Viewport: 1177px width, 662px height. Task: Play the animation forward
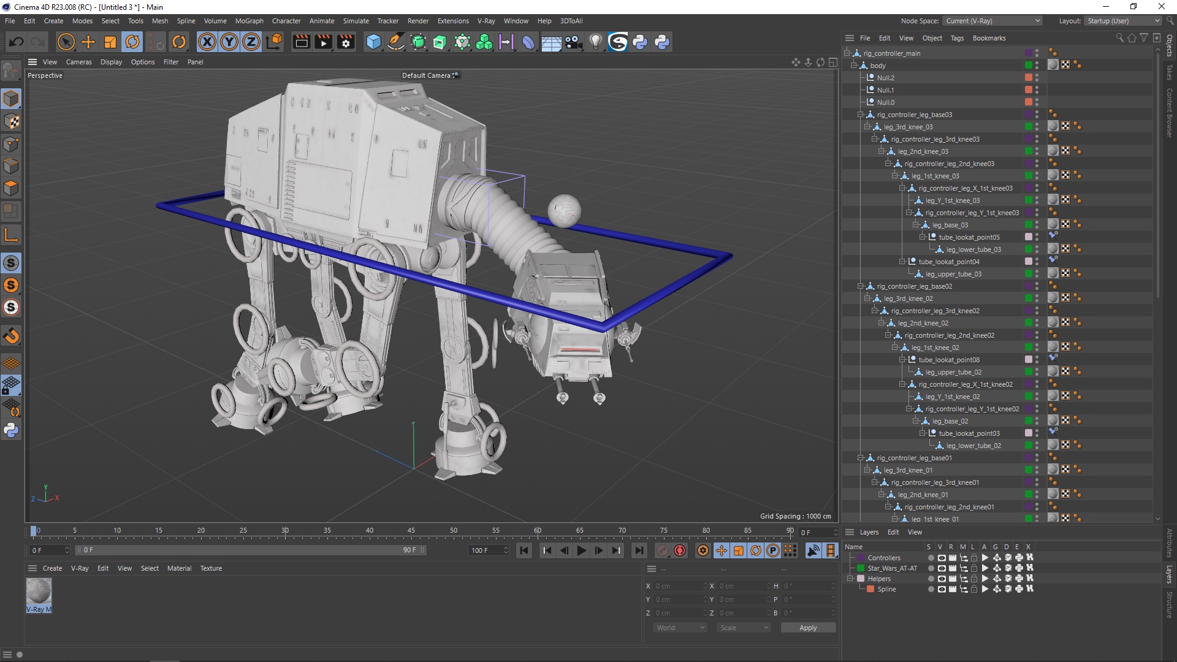(581, 550)
